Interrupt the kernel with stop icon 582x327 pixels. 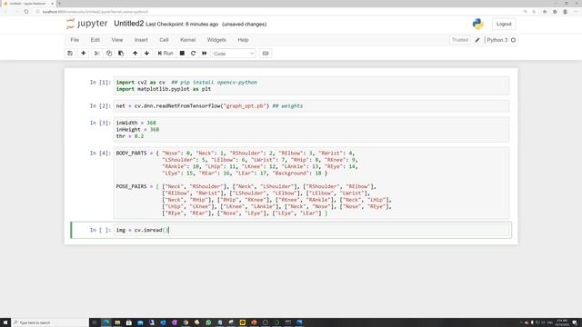(182, 54)
